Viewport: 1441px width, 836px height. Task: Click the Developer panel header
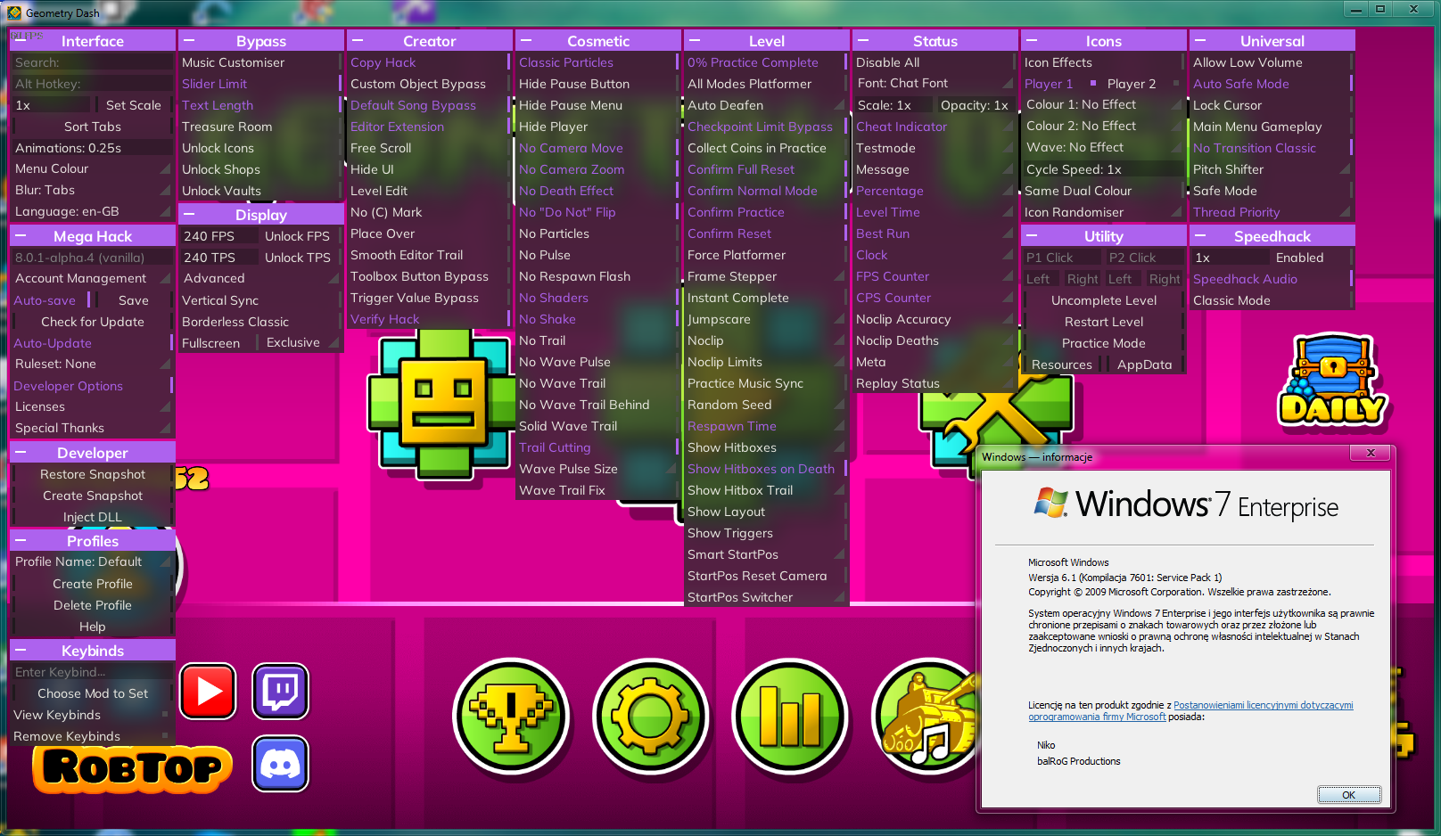tap(92, 452)
